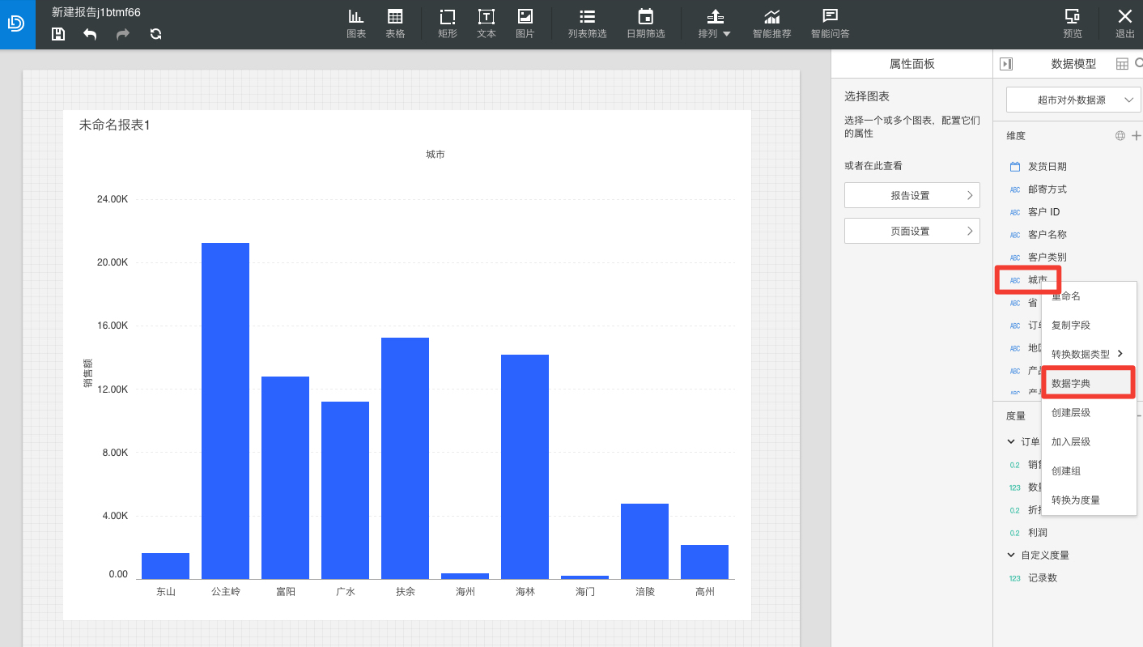
Task: Open the 超市对外数据源 data source dropdown
Action: (x=1073, y=100)
